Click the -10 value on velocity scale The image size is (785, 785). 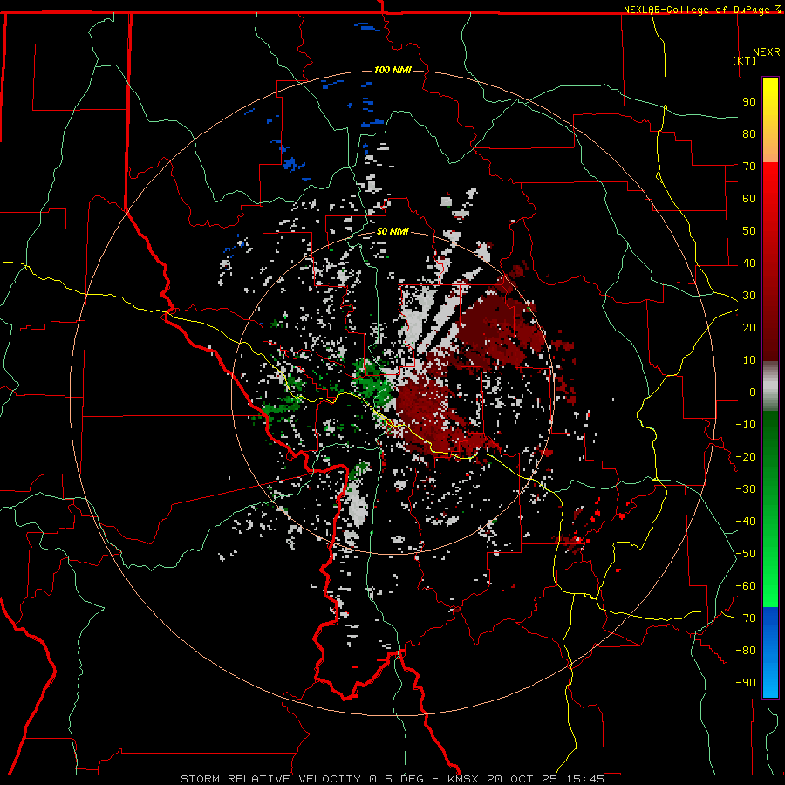tap(746, 425)
